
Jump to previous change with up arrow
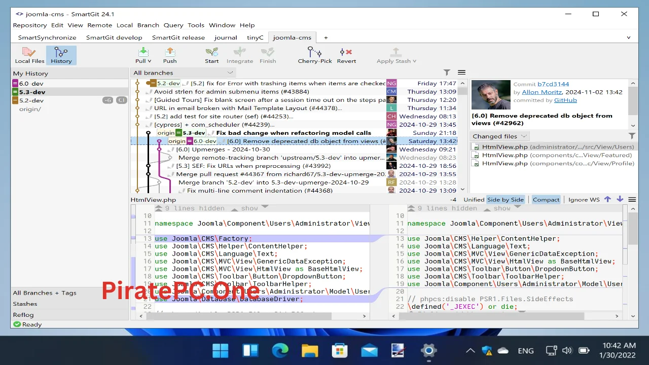click(x=607, y=199)
